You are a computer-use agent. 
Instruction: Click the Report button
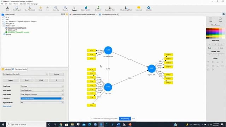coord(11,80)
